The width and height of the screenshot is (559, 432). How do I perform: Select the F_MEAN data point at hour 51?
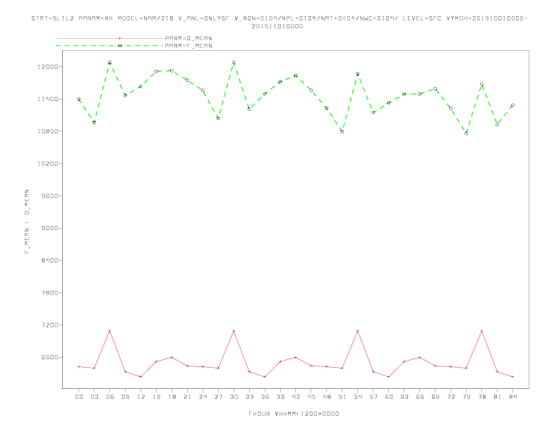[342, 131]
